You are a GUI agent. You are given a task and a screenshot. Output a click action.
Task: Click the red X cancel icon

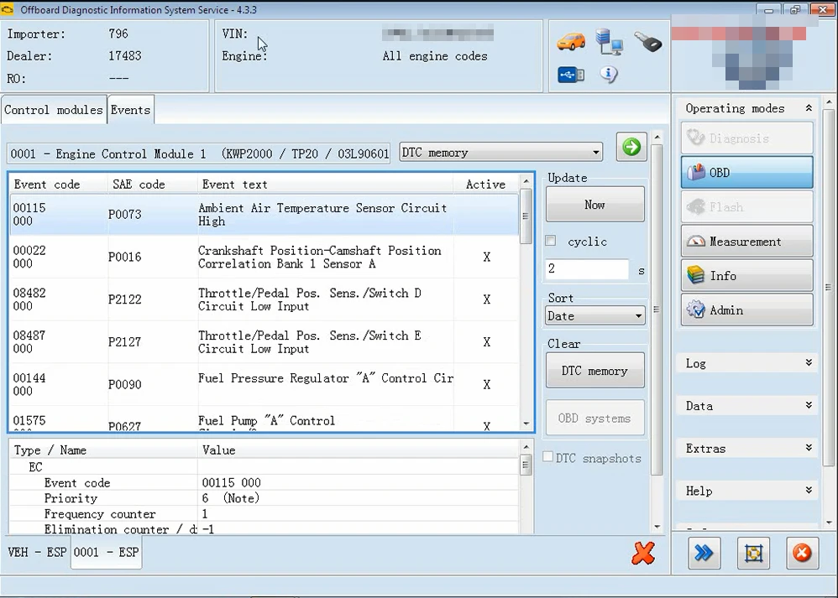(x=643, y=554)
